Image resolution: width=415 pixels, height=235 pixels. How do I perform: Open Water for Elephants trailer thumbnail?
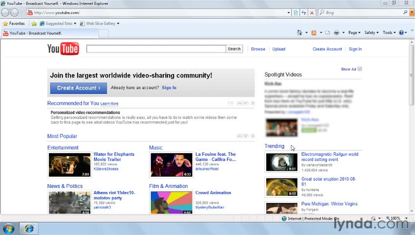point(69,164)
